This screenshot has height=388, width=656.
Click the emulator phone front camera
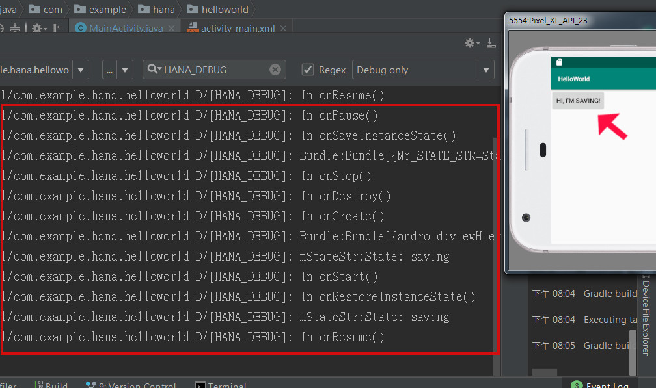[x=526, y=218]
